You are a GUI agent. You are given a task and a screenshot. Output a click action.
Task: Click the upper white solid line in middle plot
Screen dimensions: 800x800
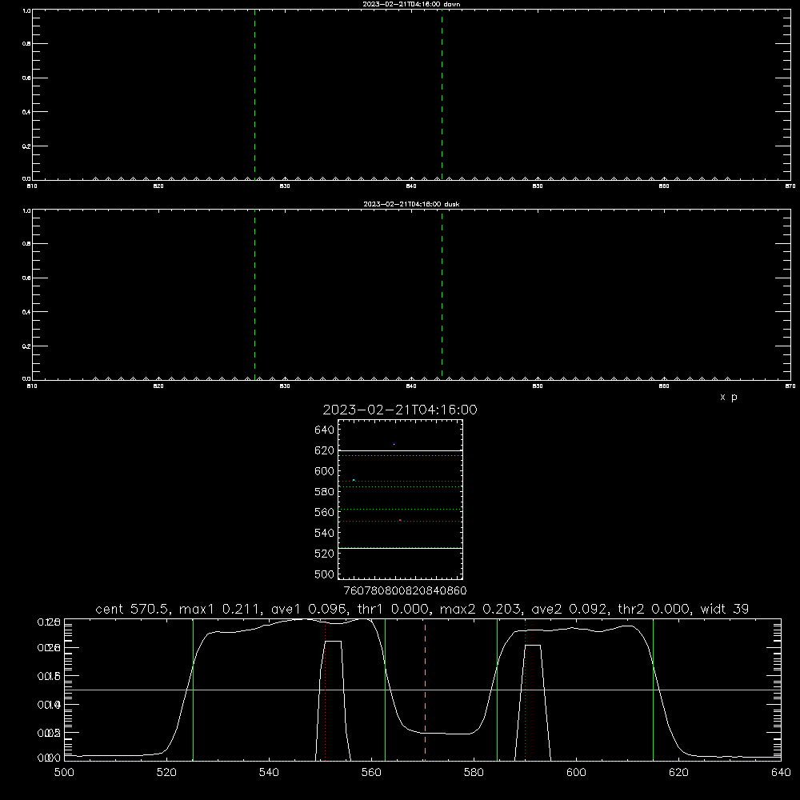tap(400, 451)
